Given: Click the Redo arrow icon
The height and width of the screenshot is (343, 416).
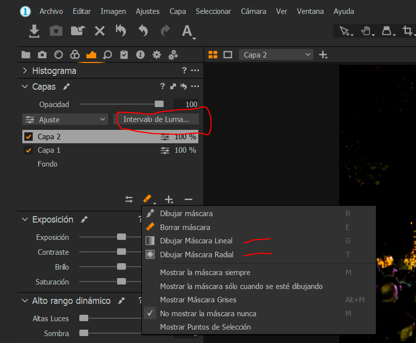Looking at the screenshot, I should pos(165,31).
